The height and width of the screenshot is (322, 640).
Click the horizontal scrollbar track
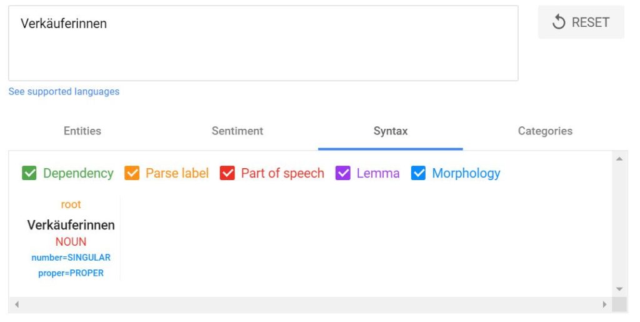pos(310,304)
